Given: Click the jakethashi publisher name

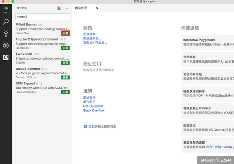Looking at the screenshot, I should [x=22, y=48].
